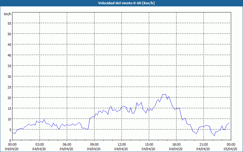
Task: Click the "04/04/20" date beneath 06:00
Action: tap(66, 149)
